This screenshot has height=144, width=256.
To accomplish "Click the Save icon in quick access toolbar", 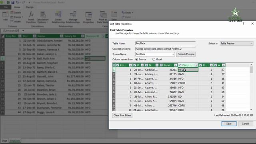I will (x=13, y=2).
